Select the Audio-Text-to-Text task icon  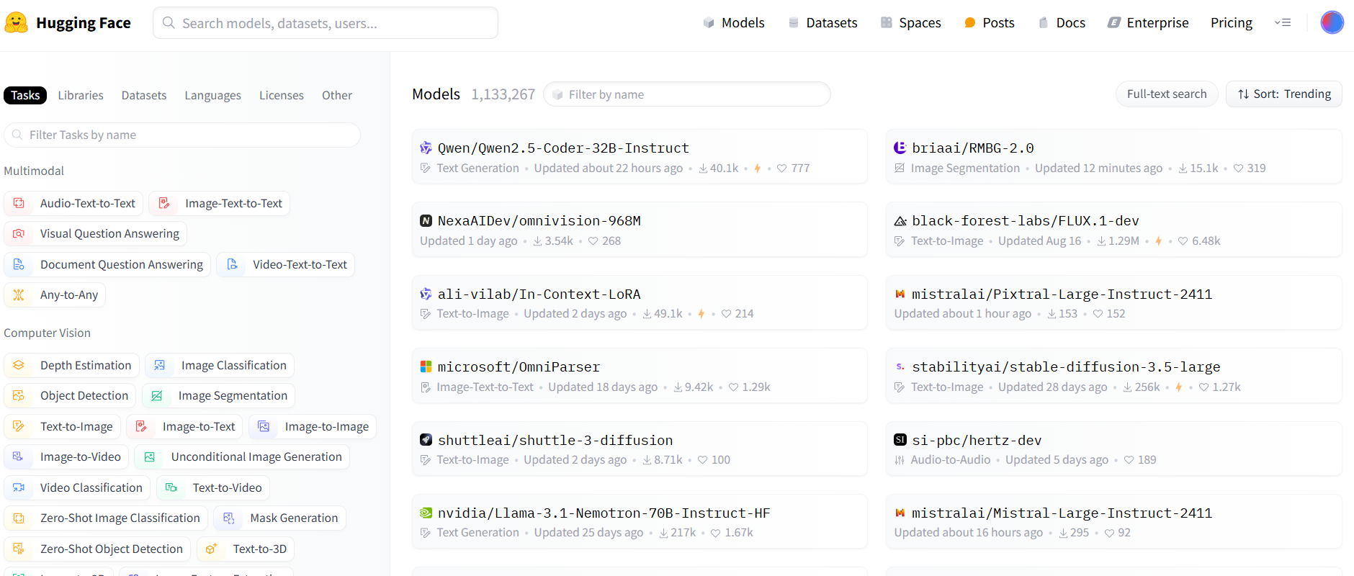(x=19, y=204)
